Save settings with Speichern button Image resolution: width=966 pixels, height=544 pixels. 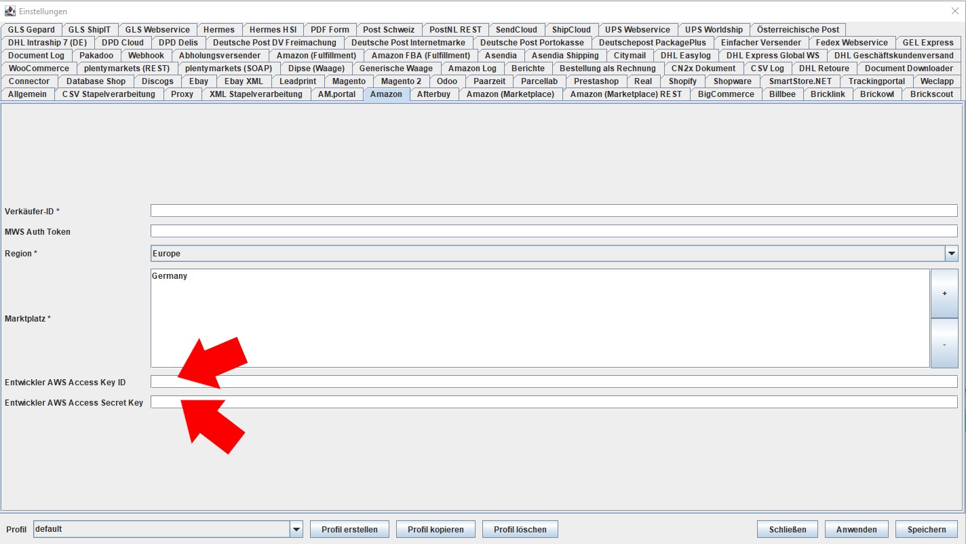tap(927, 529)
